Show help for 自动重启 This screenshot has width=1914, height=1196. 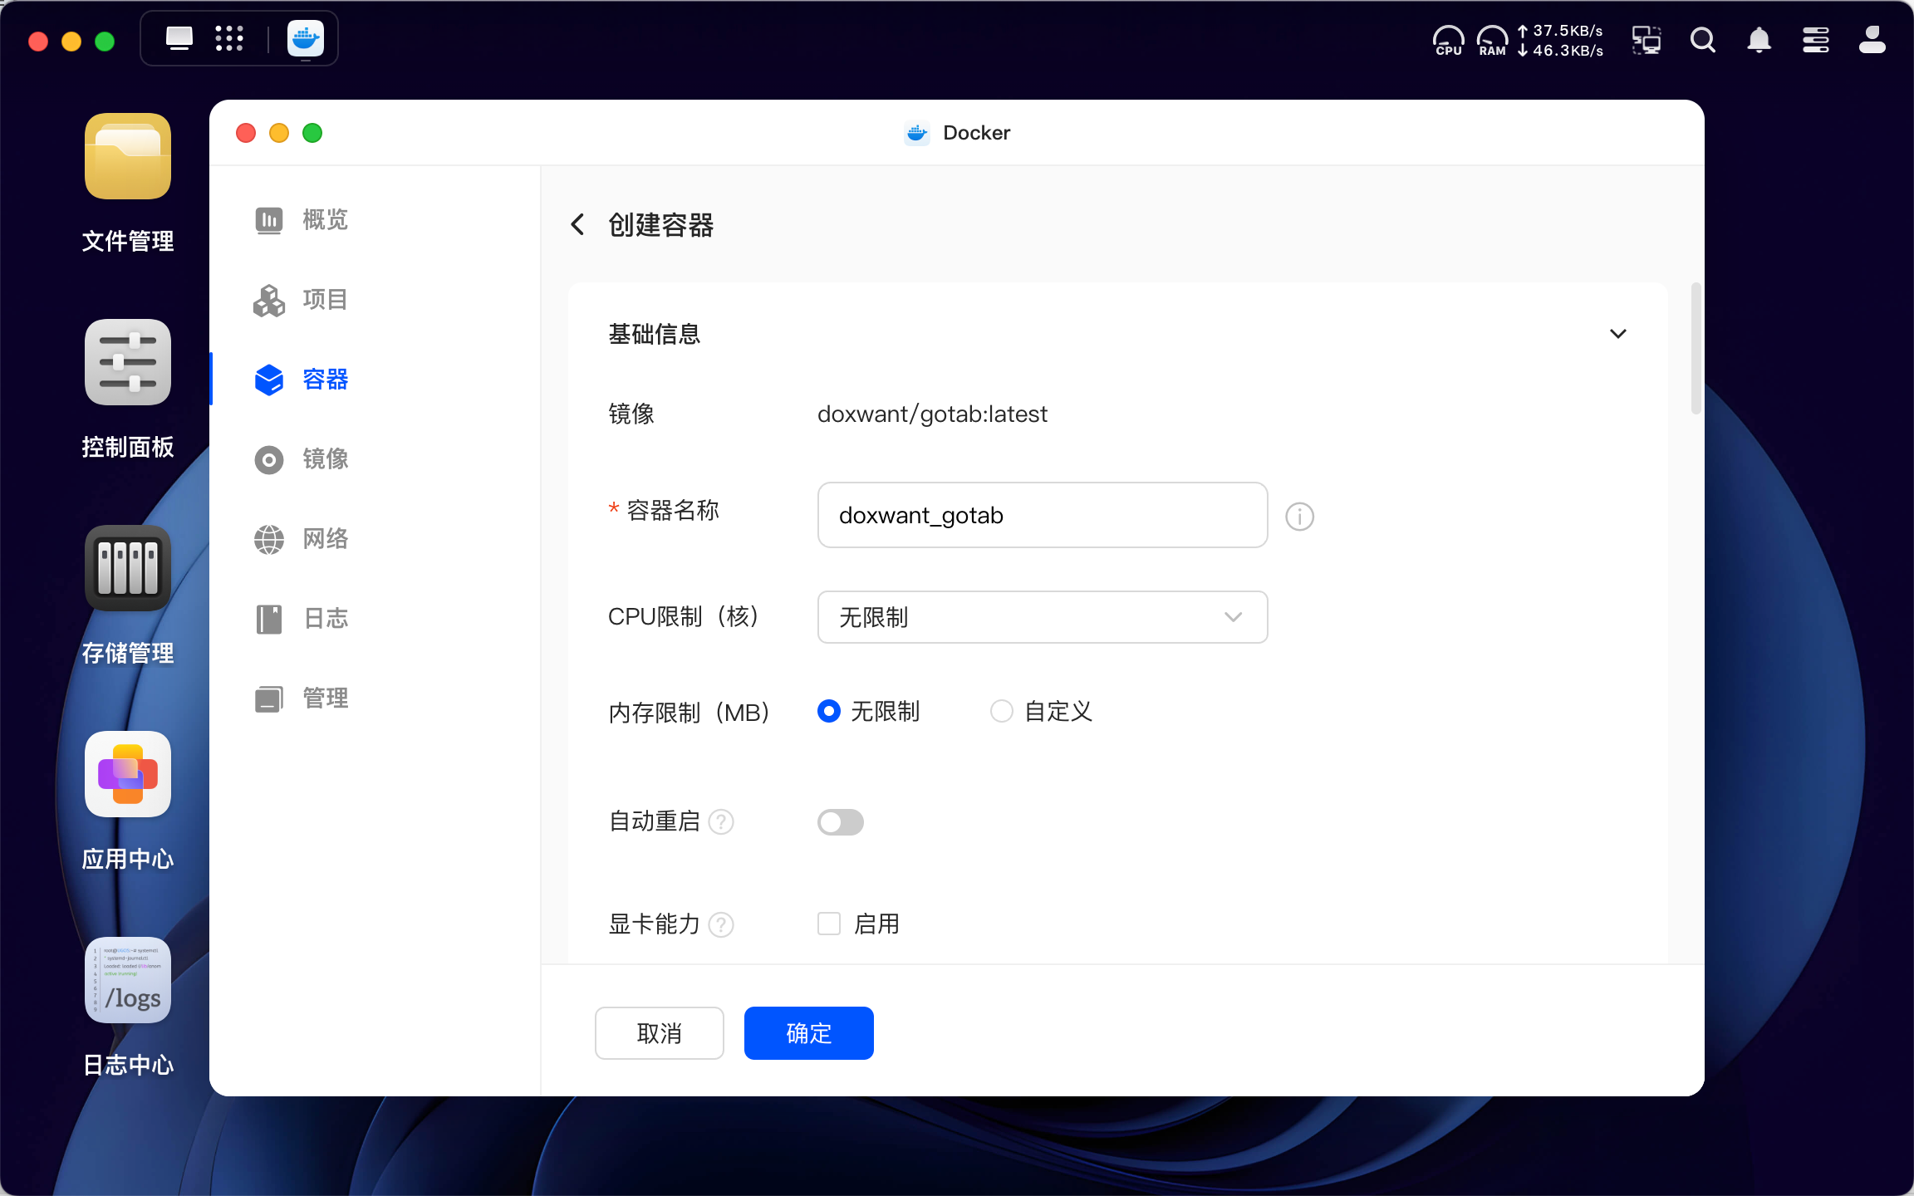click(x=721, y=822)
